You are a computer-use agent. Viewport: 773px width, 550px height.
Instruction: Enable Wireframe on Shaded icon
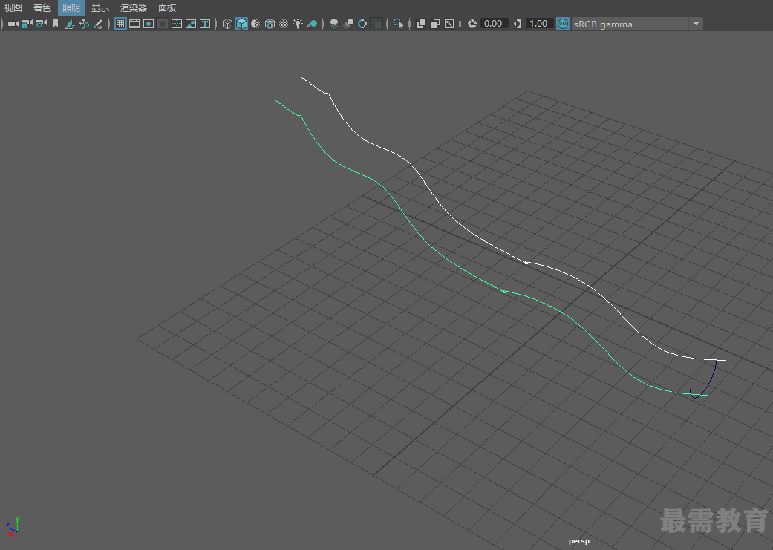pos(270,24)
